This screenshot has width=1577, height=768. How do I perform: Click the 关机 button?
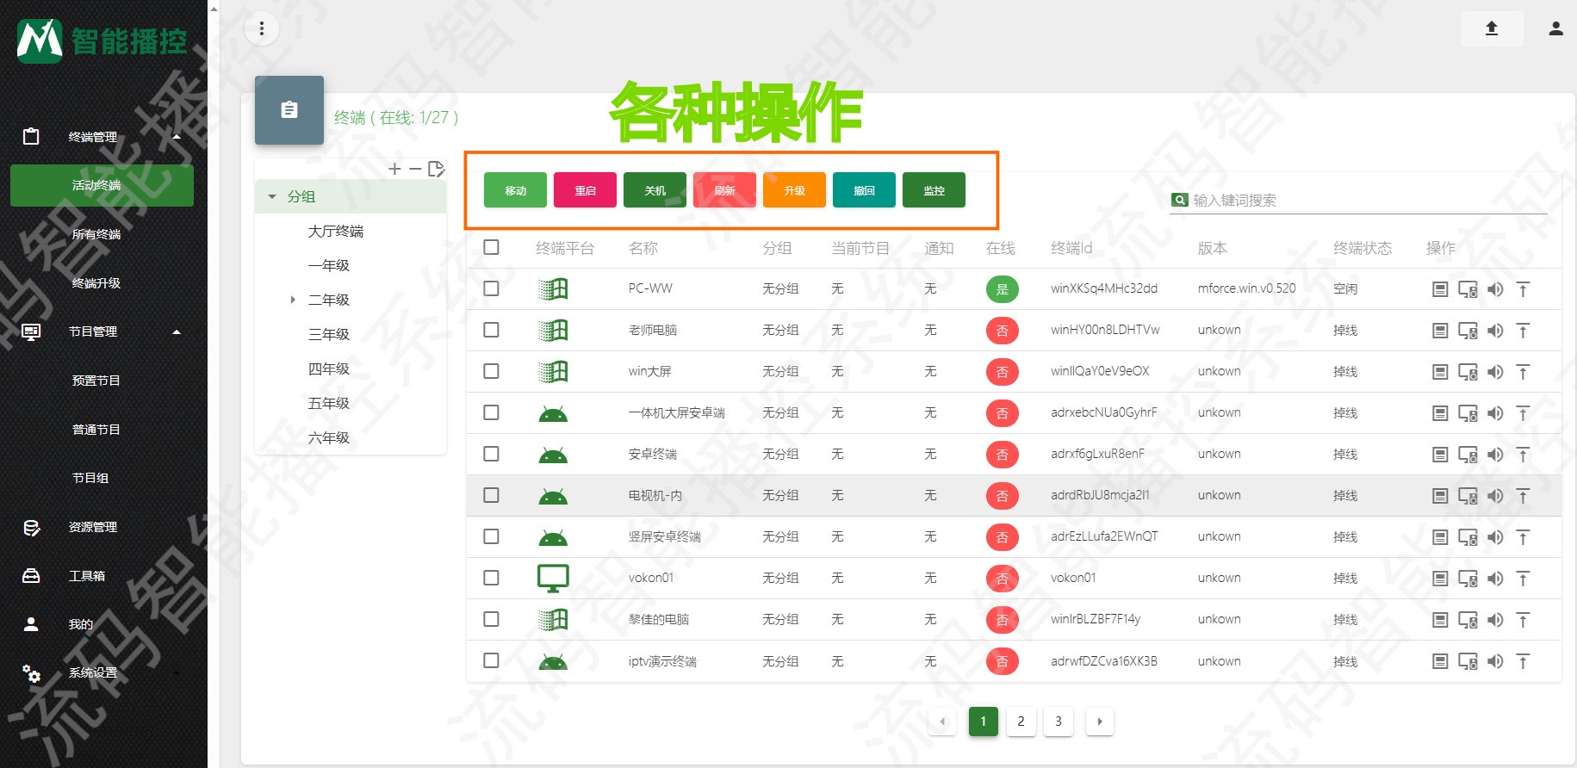655,190
